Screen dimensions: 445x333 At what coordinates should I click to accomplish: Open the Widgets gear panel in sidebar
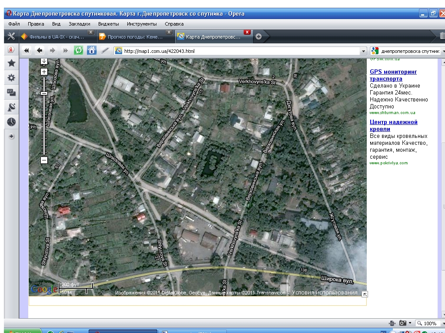click(11, 78)
